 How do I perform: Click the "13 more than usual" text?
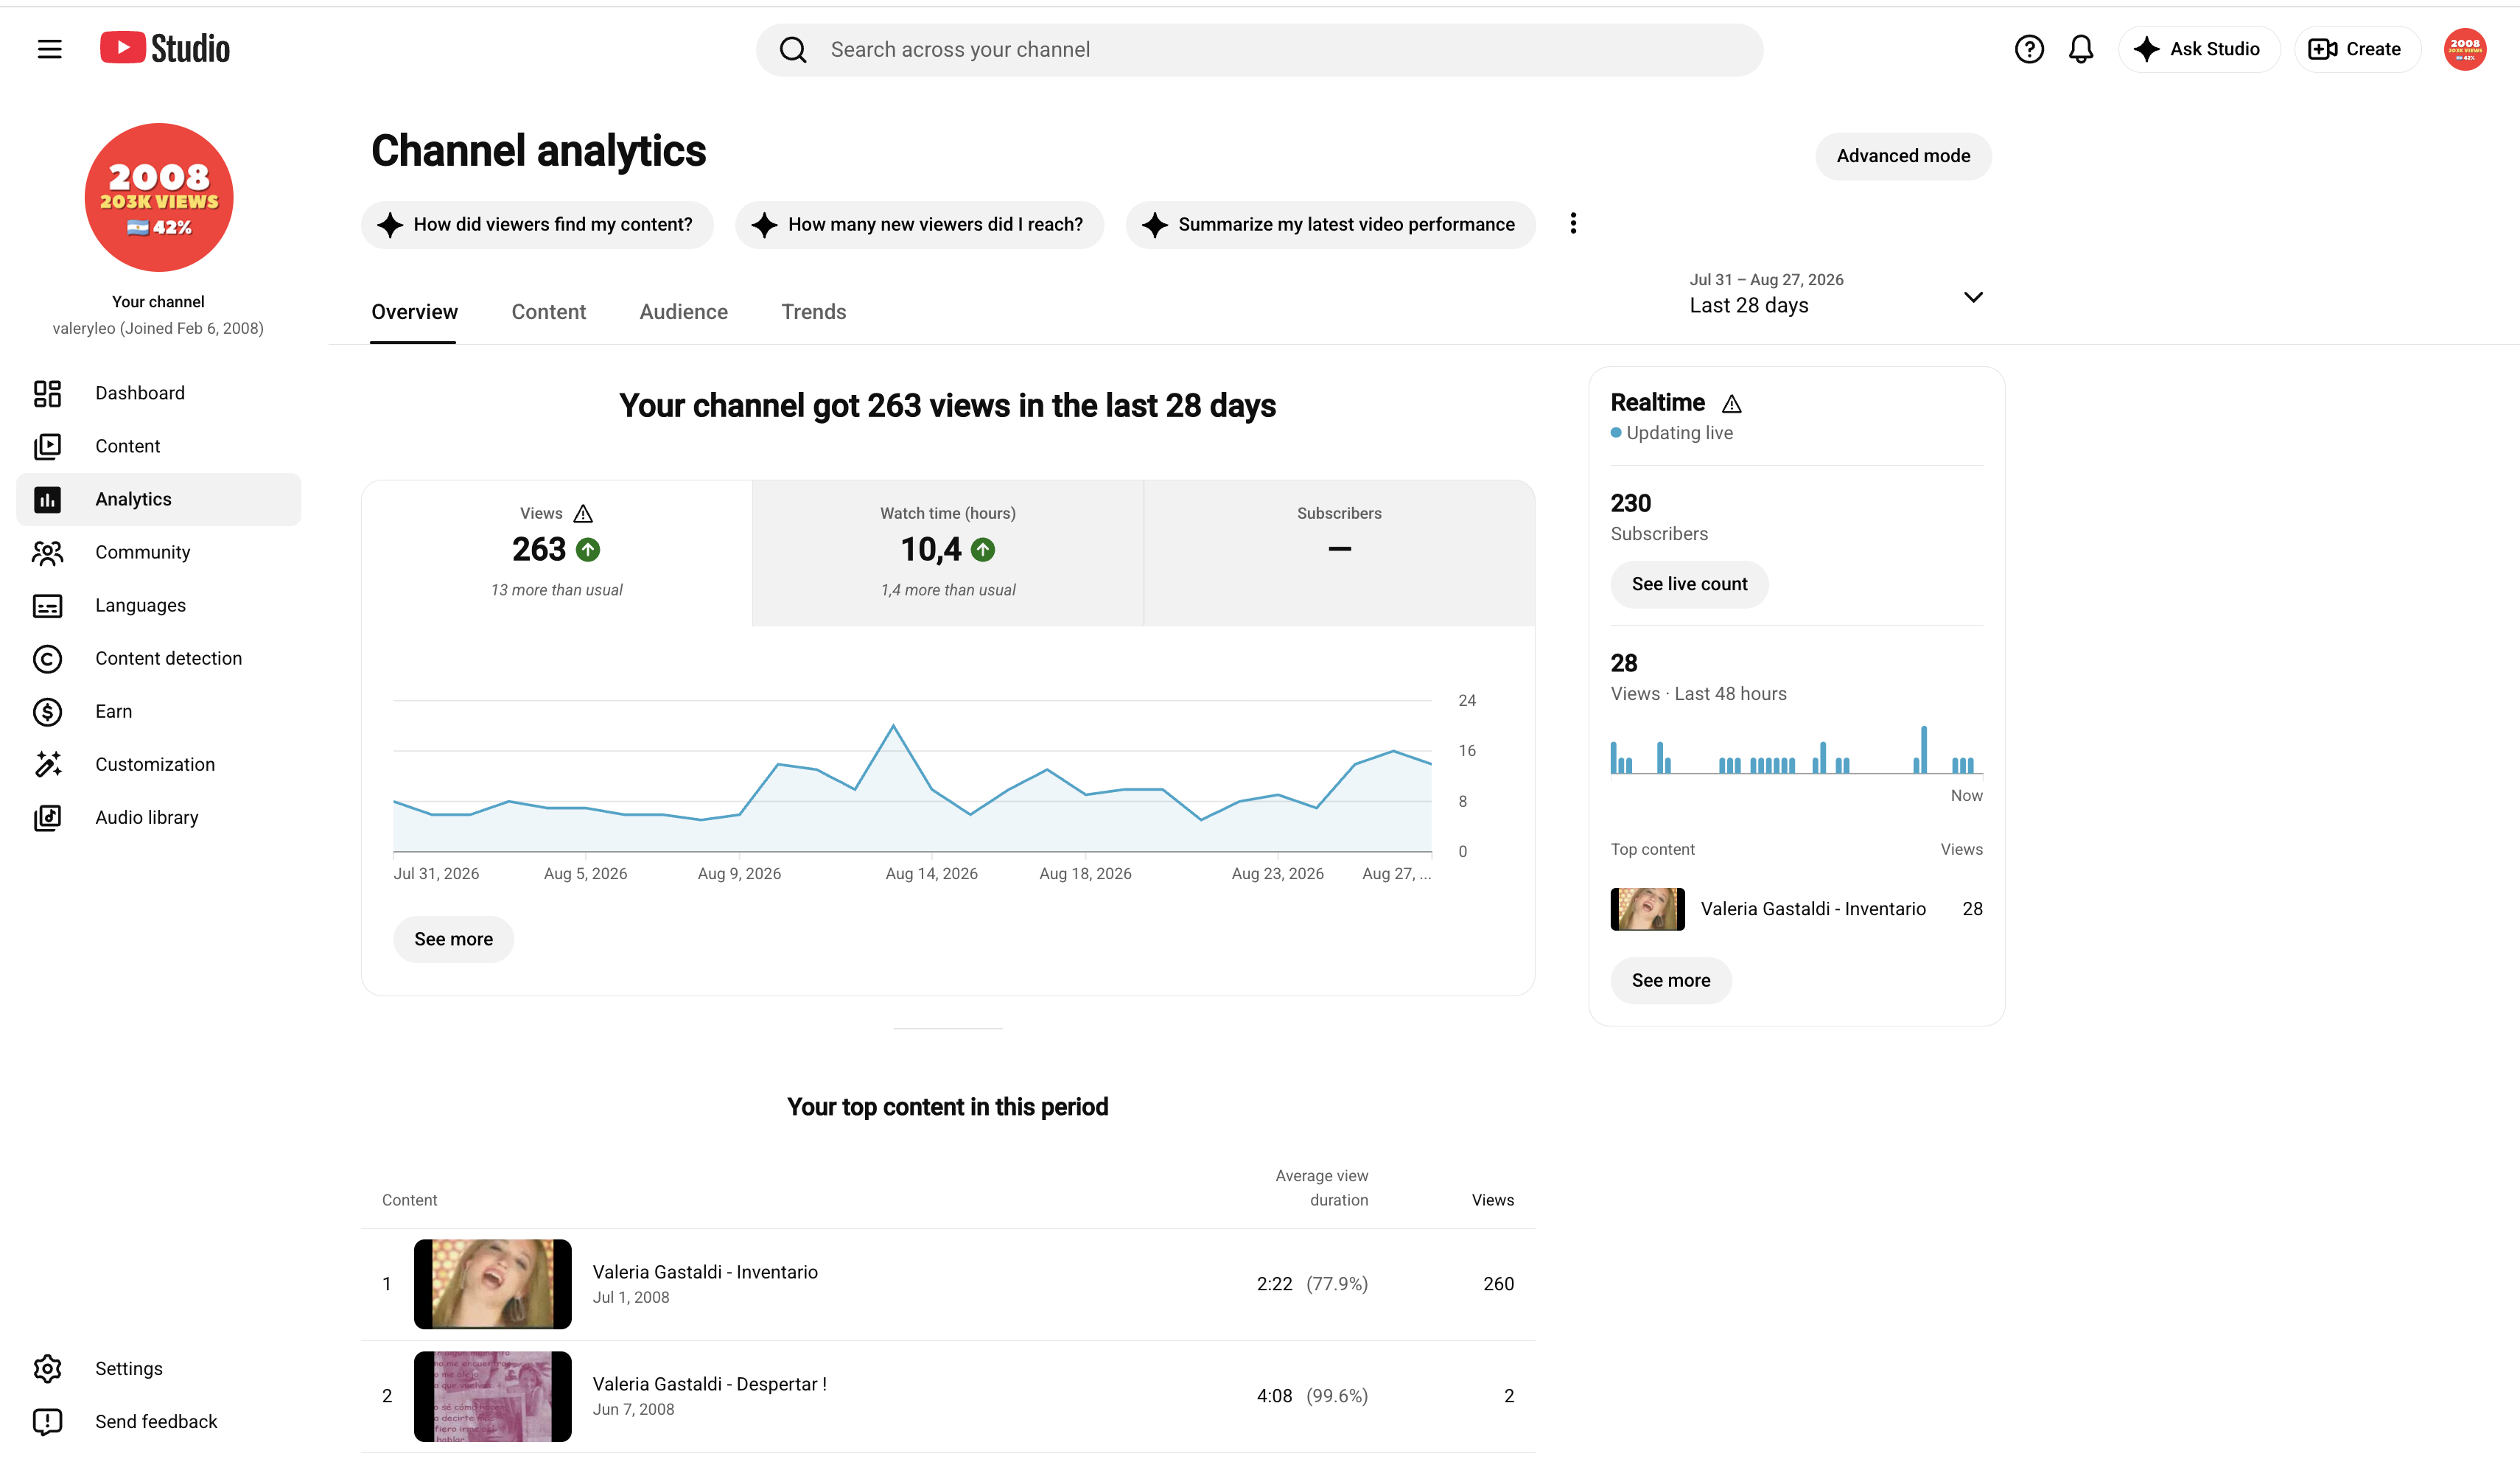point(557,590)
